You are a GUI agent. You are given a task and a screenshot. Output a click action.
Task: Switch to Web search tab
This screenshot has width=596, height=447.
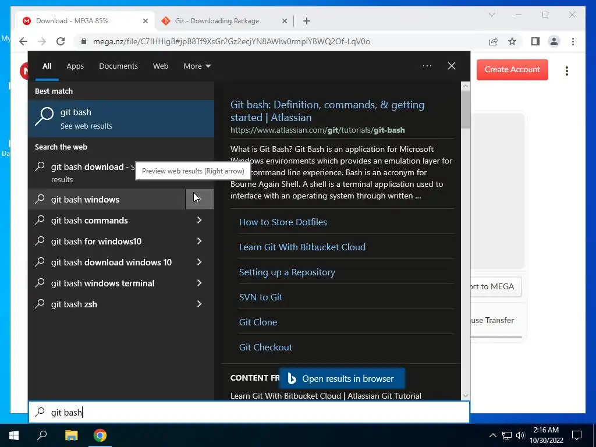pos(161,66)
